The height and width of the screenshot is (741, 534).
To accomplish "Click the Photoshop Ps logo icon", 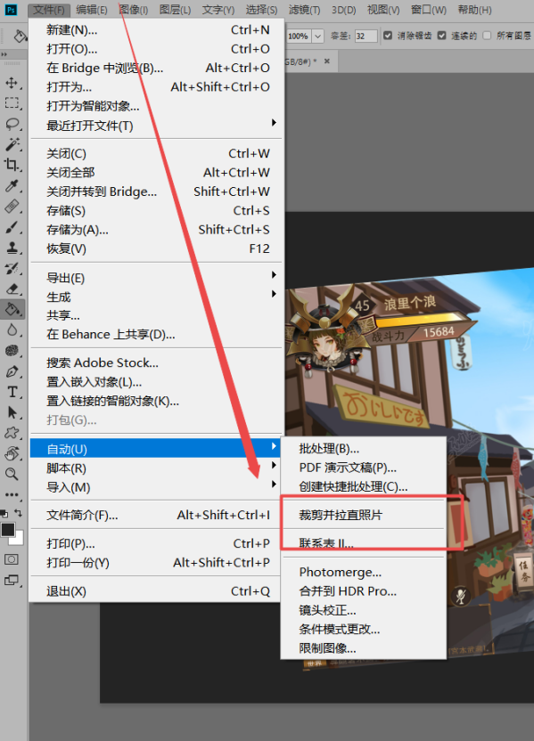I will click(11, 10).
